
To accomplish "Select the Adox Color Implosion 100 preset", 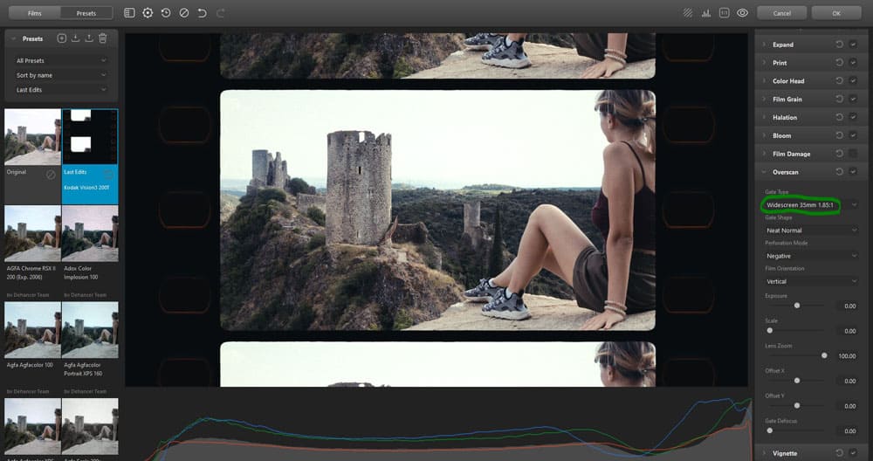I will coord(90,234).
